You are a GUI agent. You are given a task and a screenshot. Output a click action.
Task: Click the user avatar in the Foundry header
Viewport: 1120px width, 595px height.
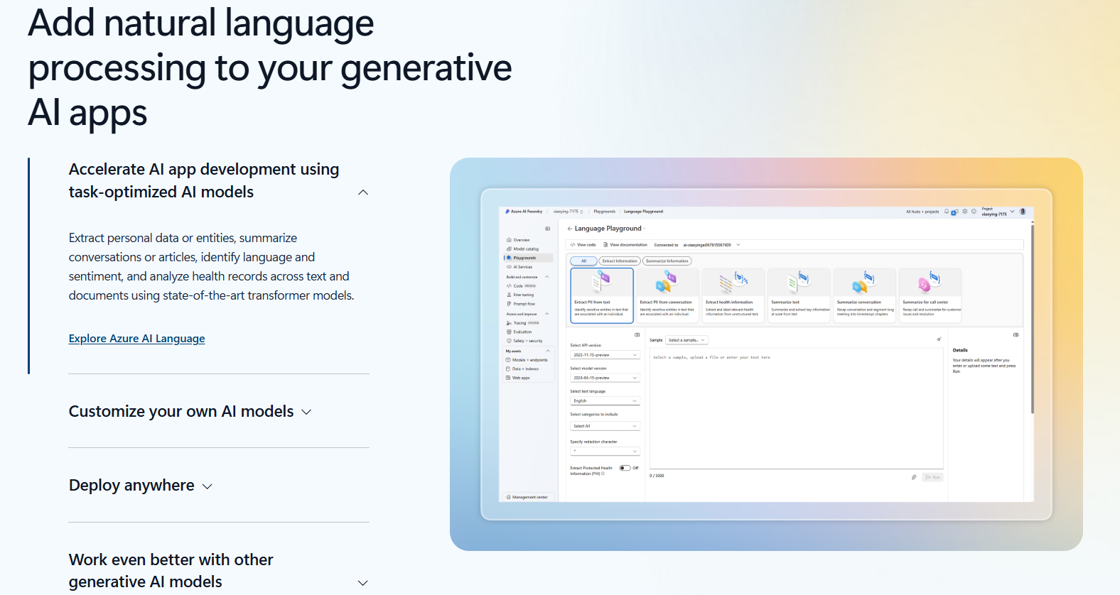tap(1023, 212)
